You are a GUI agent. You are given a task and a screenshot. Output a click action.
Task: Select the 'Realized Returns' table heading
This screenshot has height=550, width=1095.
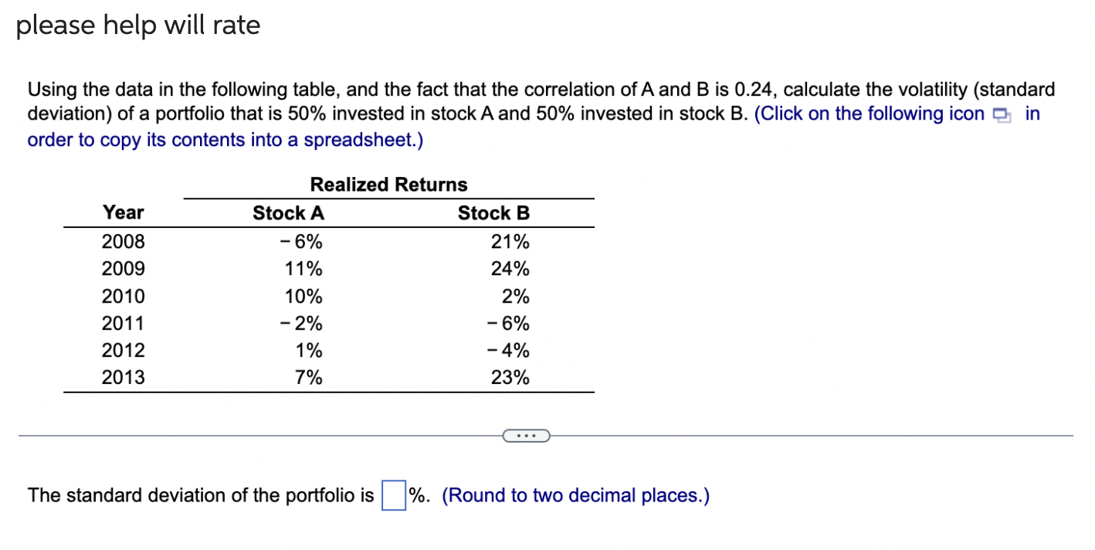[x=388, y=185]
